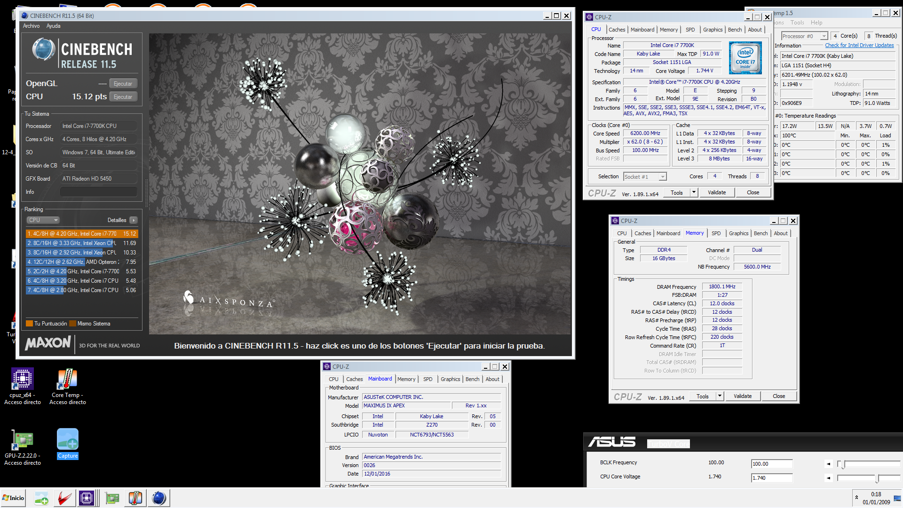Click the Detailles arrow in Cinebench Ranking
The width and height of the screenshot is (903, 508).
click(x=134, y=220)
